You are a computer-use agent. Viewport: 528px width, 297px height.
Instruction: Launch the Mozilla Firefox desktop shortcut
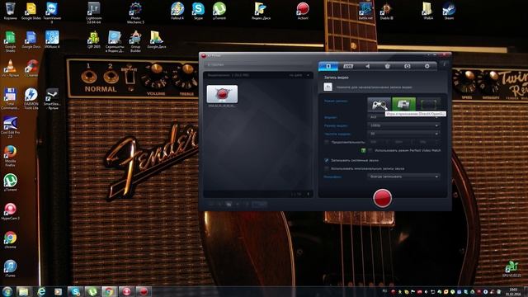tap(10, 156)
